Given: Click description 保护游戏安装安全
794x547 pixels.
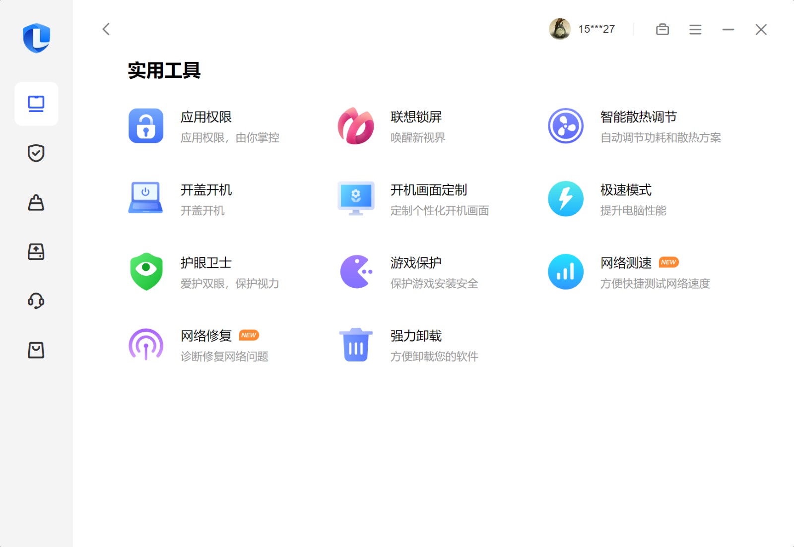Looking at the screenshot, I should pyautogui.click(x=434, y=284).
